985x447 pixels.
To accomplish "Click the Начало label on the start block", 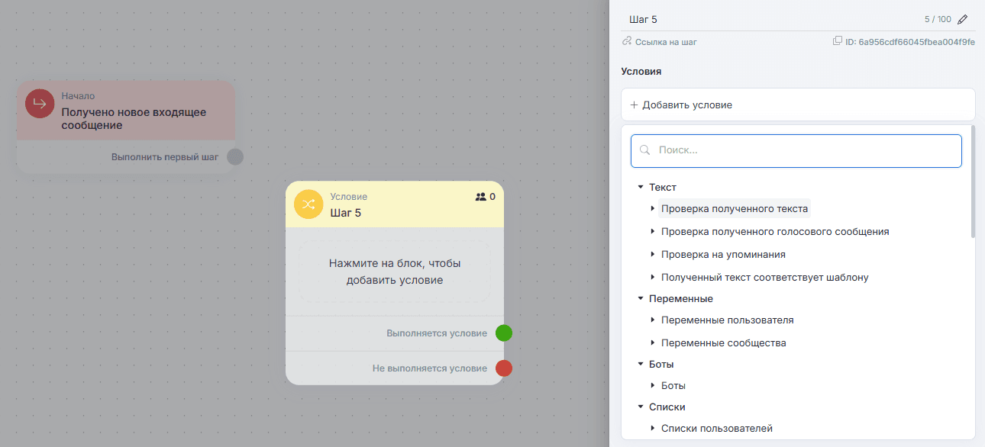I will point(79,96).
